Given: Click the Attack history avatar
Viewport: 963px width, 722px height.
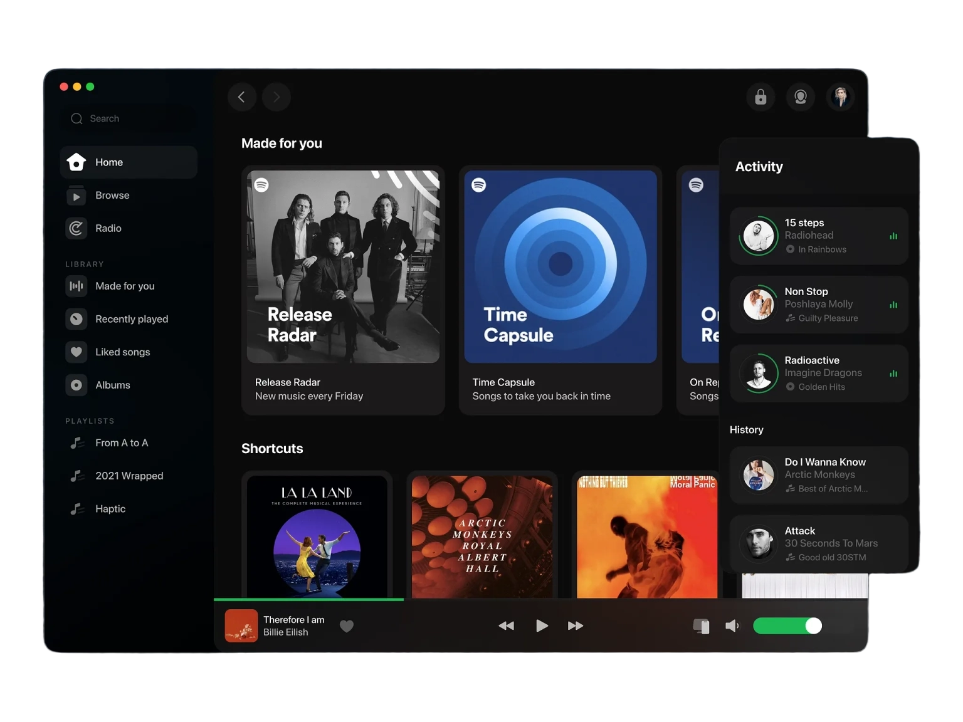Looking at the screenshot, I should click(x=759, y=544).
